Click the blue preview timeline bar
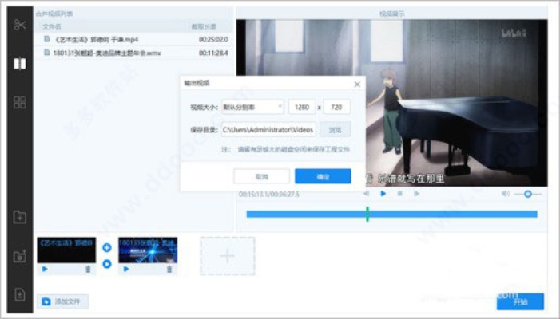 391,214
